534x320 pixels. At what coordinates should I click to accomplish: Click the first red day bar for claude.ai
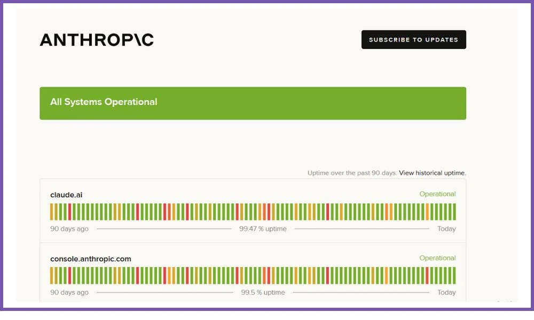point(69,212)
